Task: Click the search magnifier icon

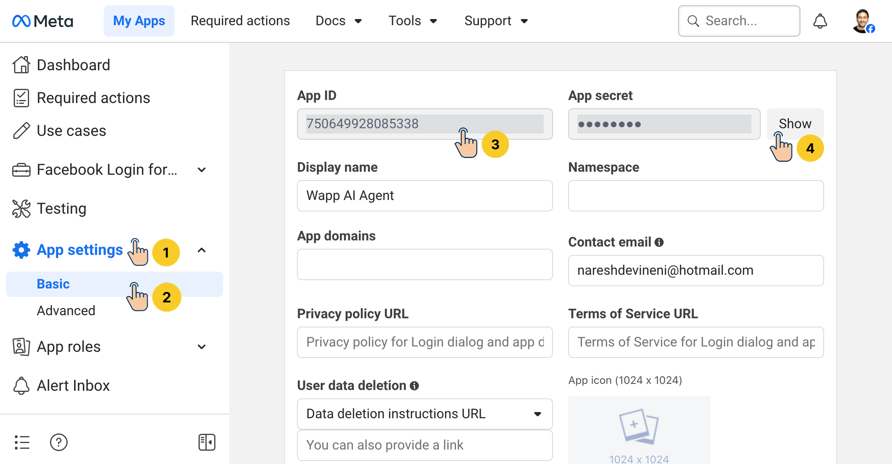Action: coord(693,21)
